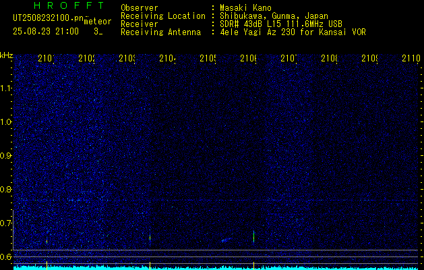Click the 0.6 kHz frequency axis label
This screenshot has height=270, width=424.
coord(6,256)
